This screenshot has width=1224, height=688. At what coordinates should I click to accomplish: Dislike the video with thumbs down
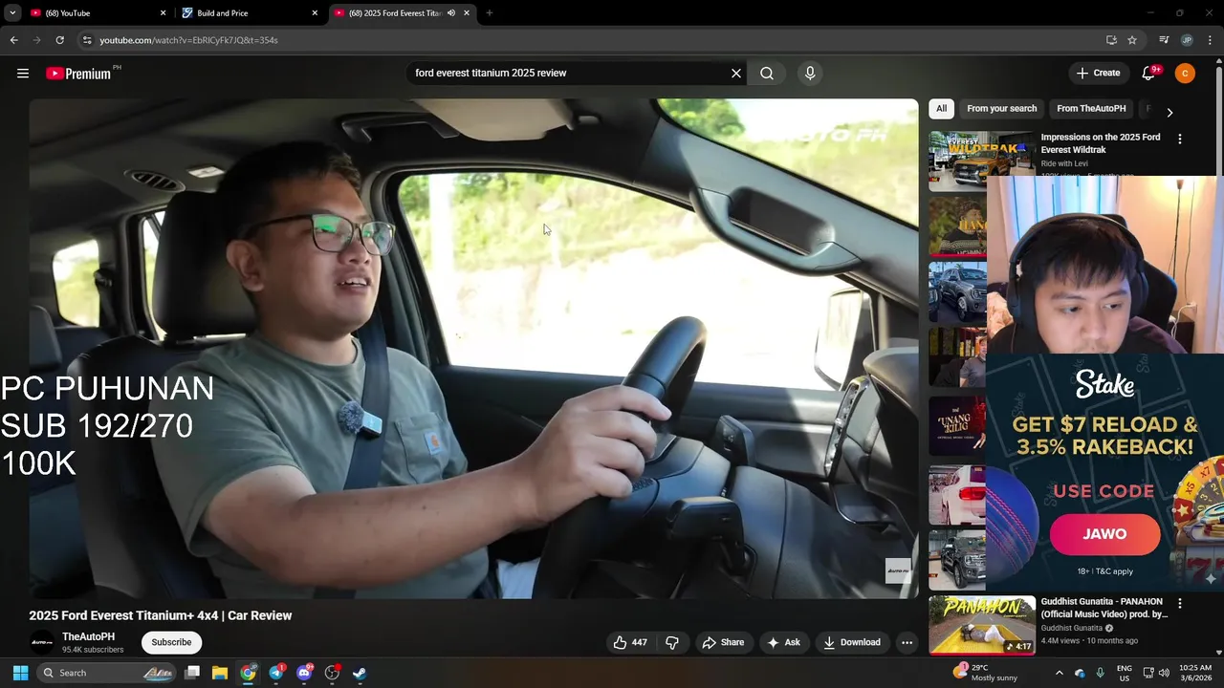[672, 642]
